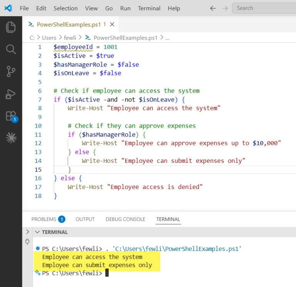Click the Users breadcrumb segment

(49, 38)
